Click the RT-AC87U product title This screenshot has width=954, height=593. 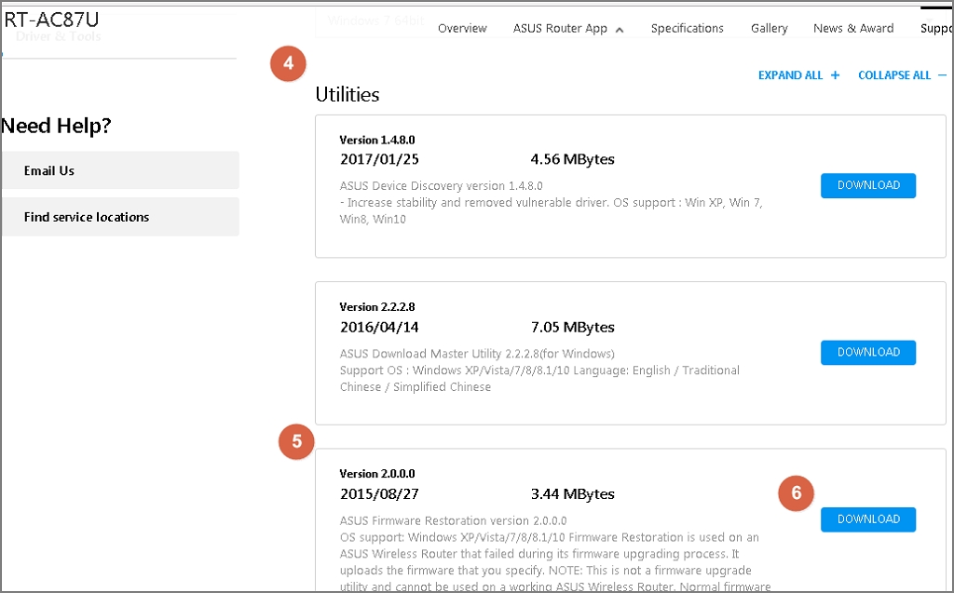click(x=52, y=20)
